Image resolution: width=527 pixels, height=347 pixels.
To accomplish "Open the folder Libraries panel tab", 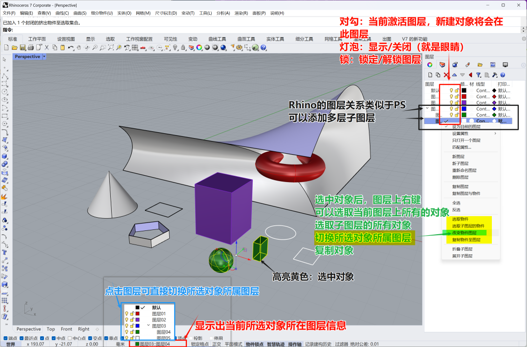I will point(480,64).
